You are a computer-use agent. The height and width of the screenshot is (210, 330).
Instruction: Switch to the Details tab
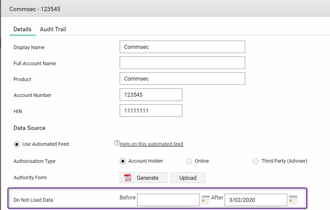(x=22, y=29)
